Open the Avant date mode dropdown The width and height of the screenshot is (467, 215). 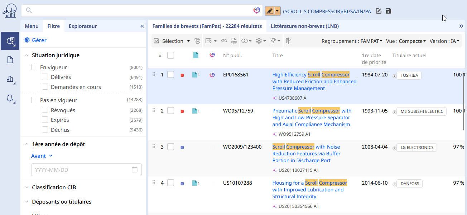pyautogui.click(x=42, y=156)
